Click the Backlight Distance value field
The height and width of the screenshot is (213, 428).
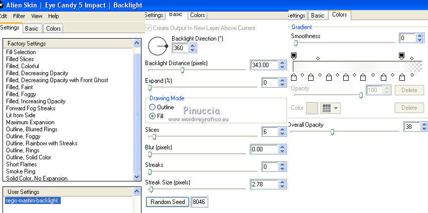pyautogui.click(x=264, y=65)
